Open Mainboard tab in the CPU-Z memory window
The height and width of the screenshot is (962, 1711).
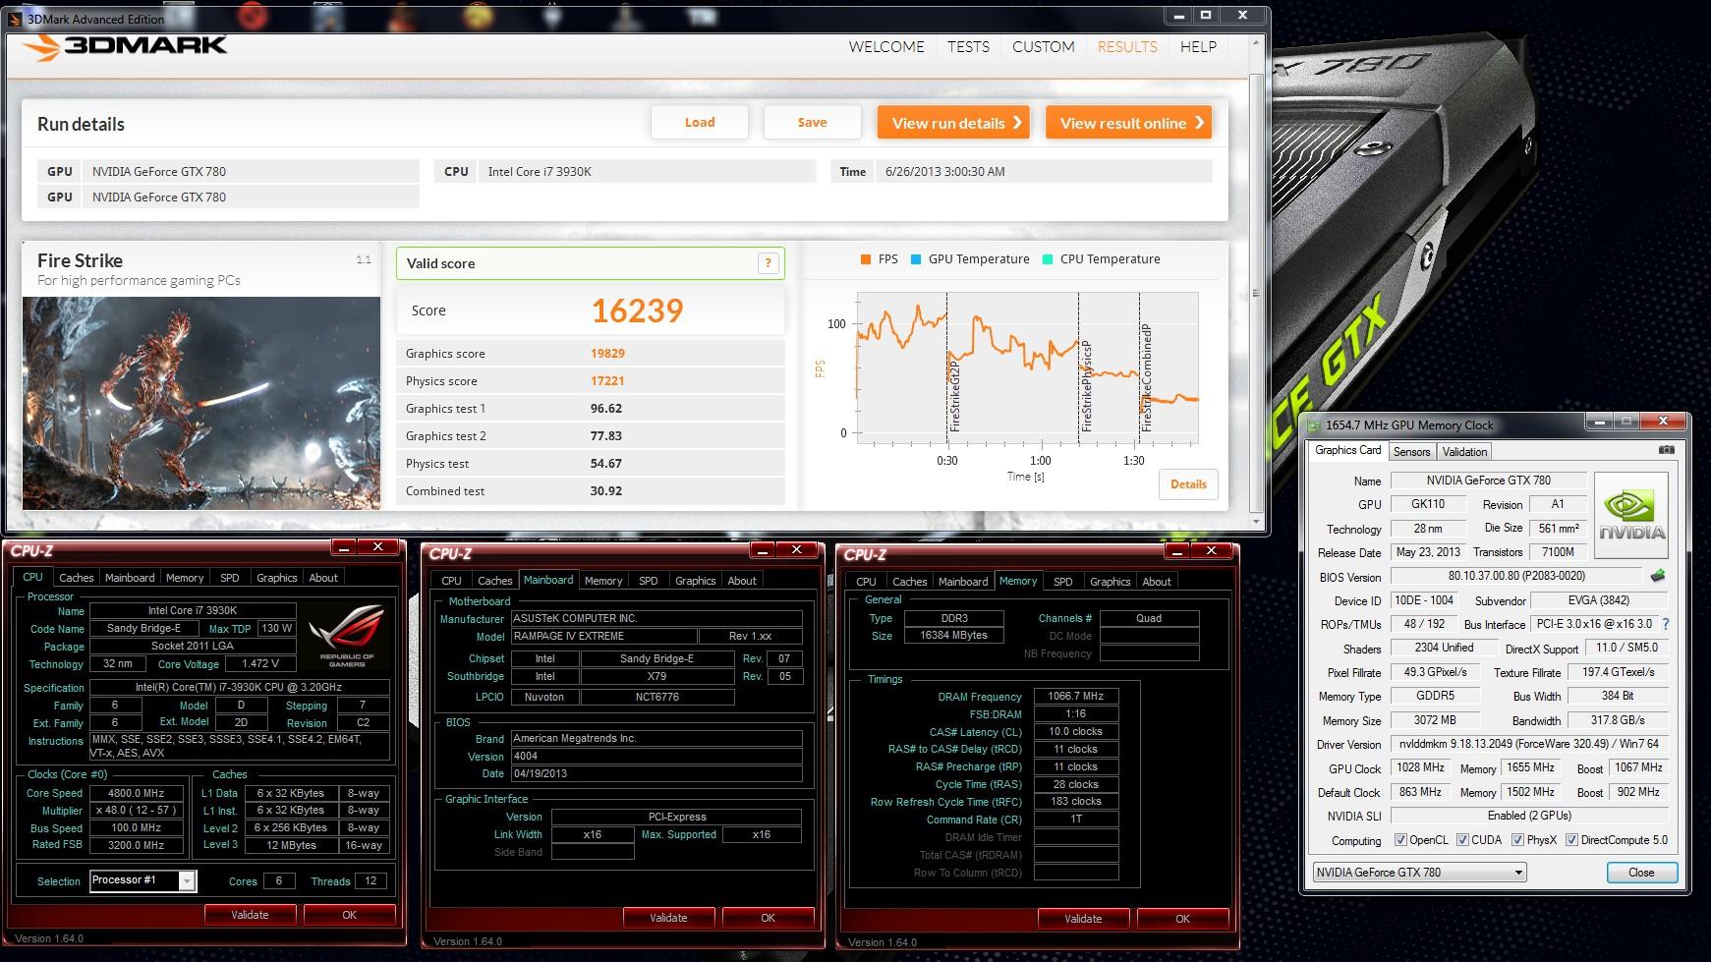pos(963,582)
